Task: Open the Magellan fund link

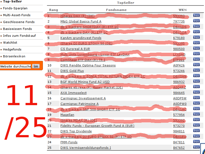Action: click(67, 115)
